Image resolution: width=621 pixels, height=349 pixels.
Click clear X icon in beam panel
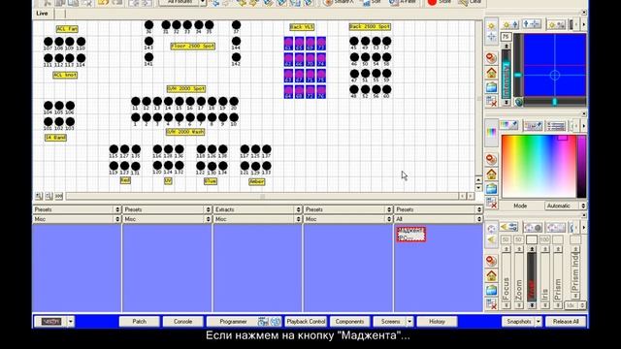point(492,303)
